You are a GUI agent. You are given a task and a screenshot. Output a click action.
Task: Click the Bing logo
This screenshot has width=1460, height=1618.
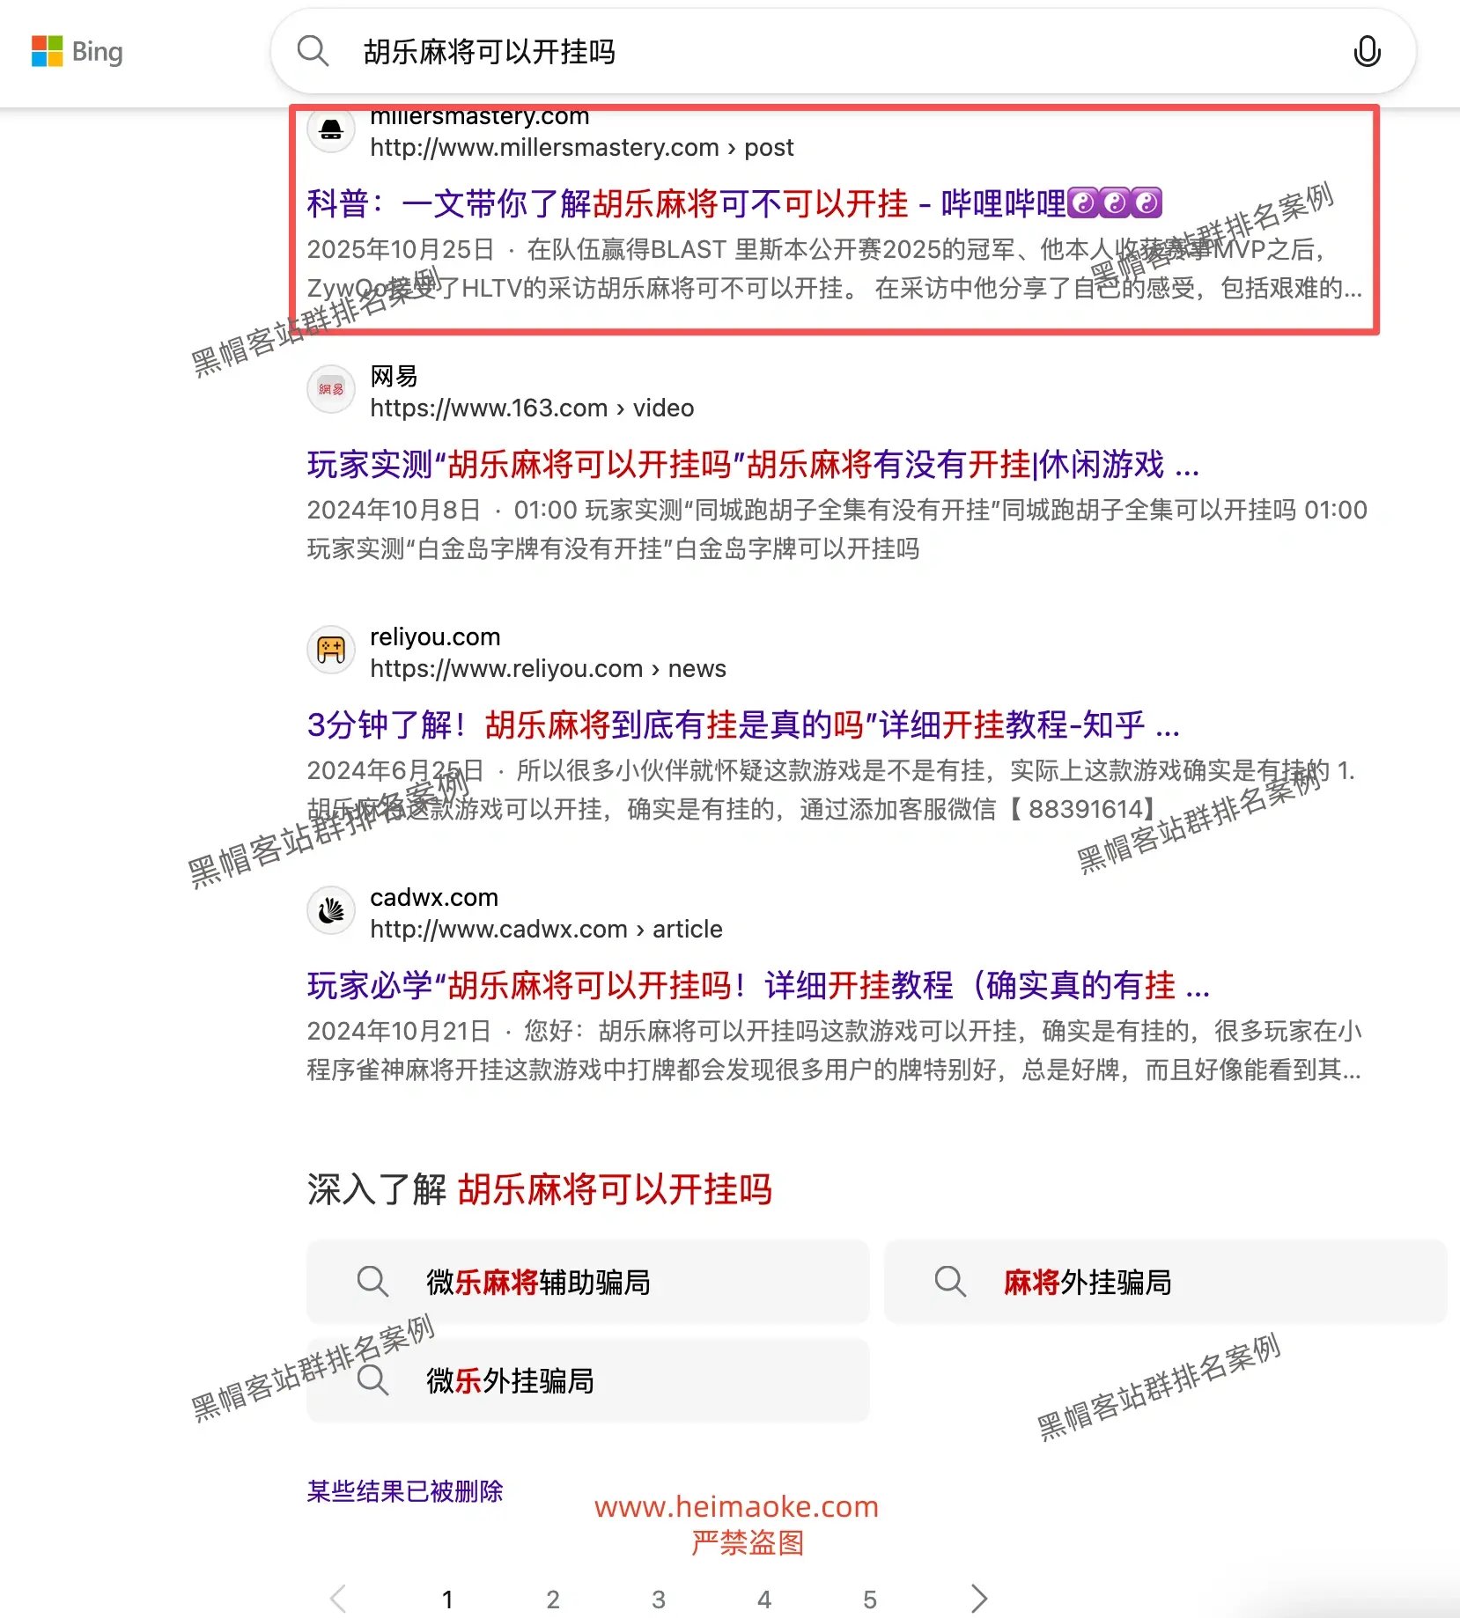[77, 52]
